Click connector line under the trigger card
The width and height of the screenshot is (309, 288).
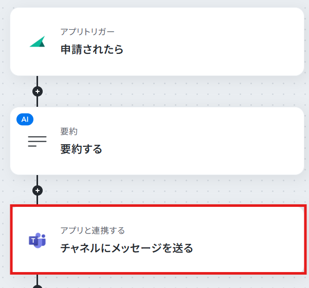[37, 81]
